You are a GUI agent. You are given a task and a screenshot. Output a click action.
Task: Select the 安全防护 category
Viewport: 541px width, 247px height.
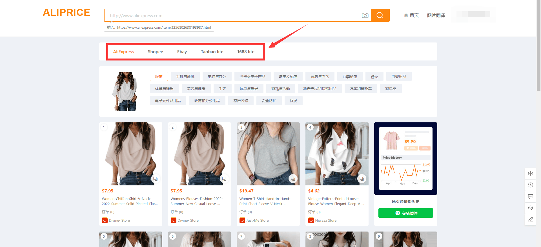269,101
